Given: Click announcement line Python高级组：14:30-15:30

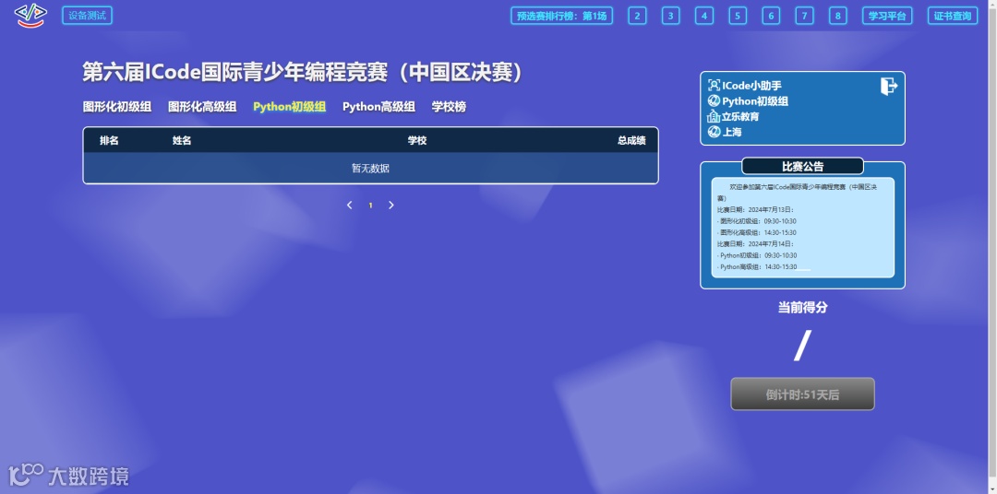Looking at the screenshot, I should pos(757,266).
